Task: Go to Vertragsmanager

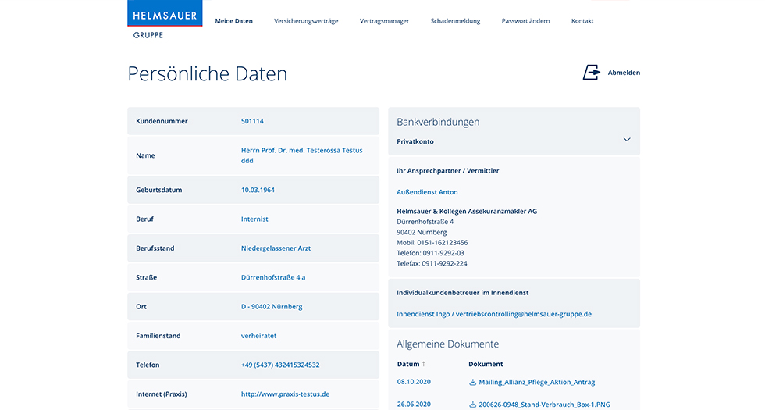Action: 384,21
